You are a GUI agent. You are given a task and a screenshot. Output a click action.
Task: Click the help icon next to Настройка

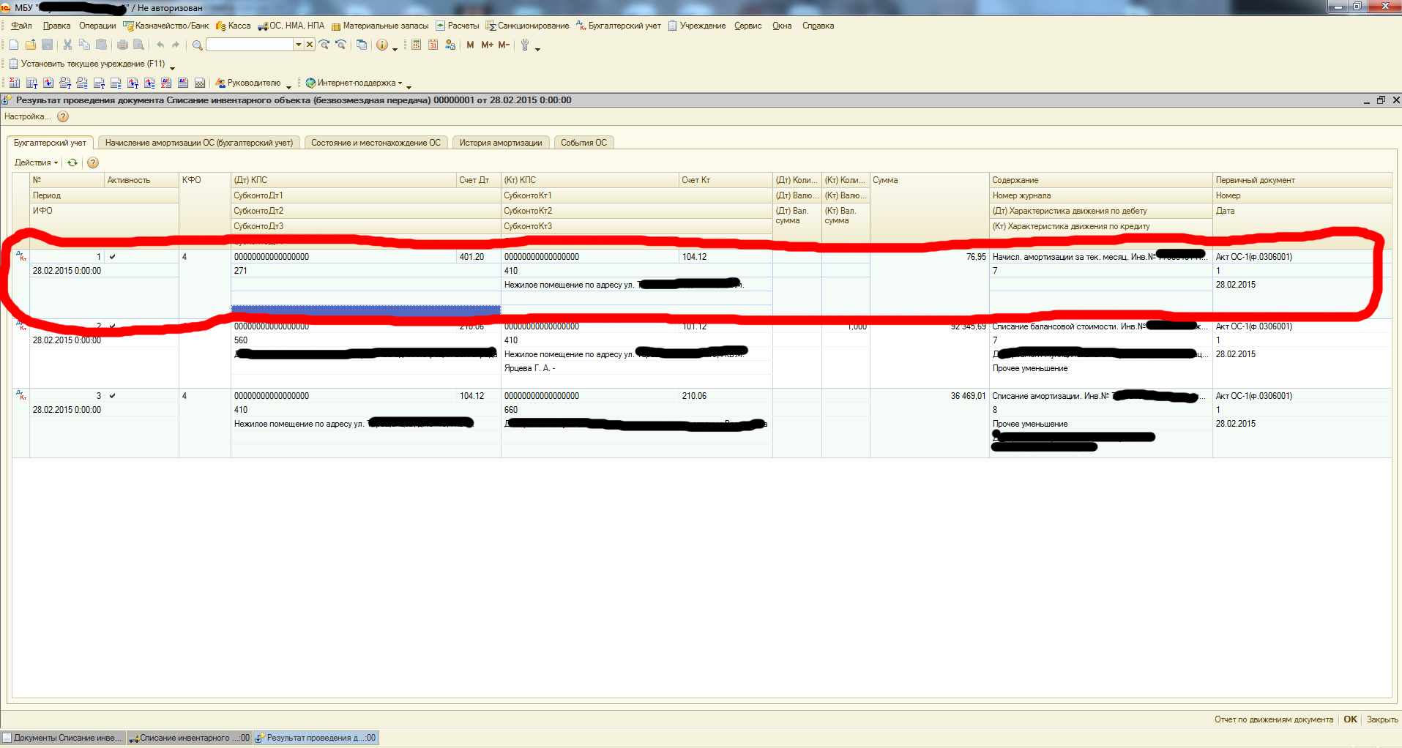[x=63, y=116]
